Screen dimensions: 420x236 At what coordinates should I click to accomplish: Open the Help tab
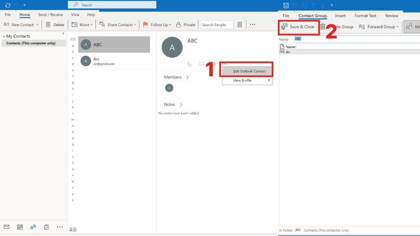point(91,15)
